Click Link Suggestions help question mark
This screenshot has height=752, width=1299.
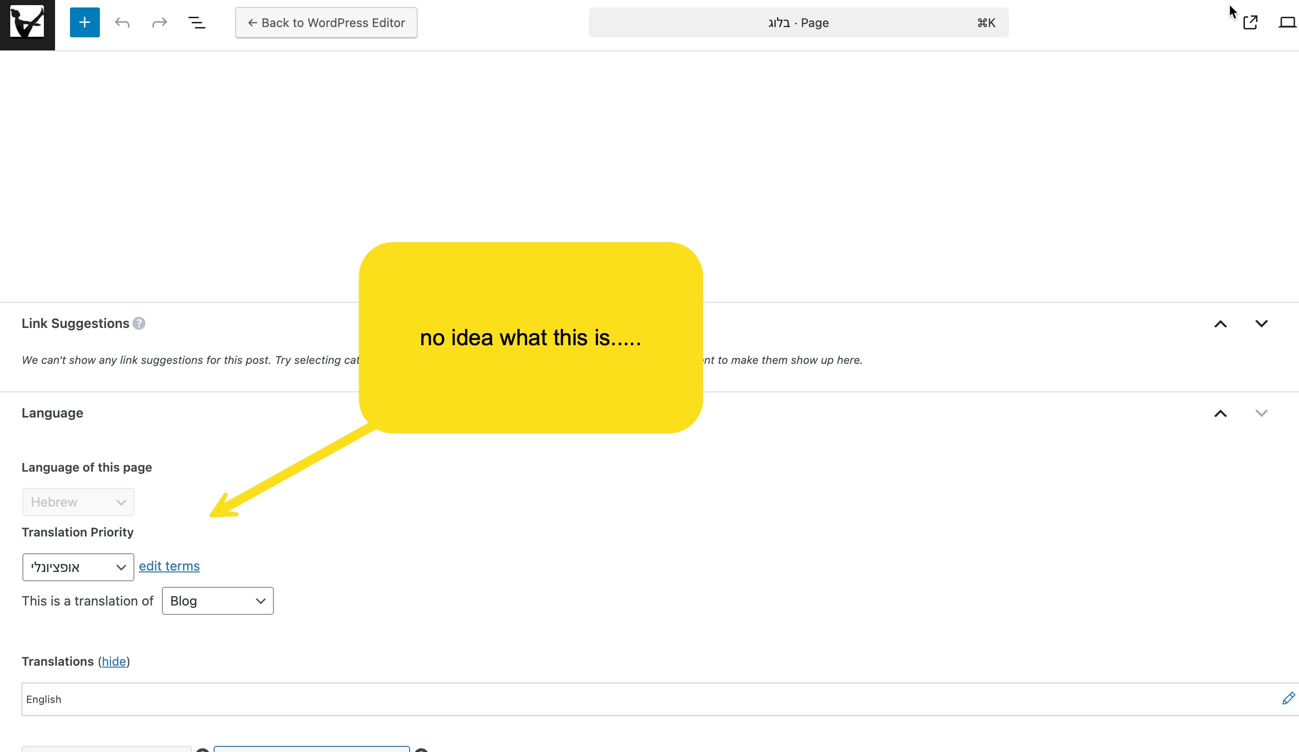[139, 323]
